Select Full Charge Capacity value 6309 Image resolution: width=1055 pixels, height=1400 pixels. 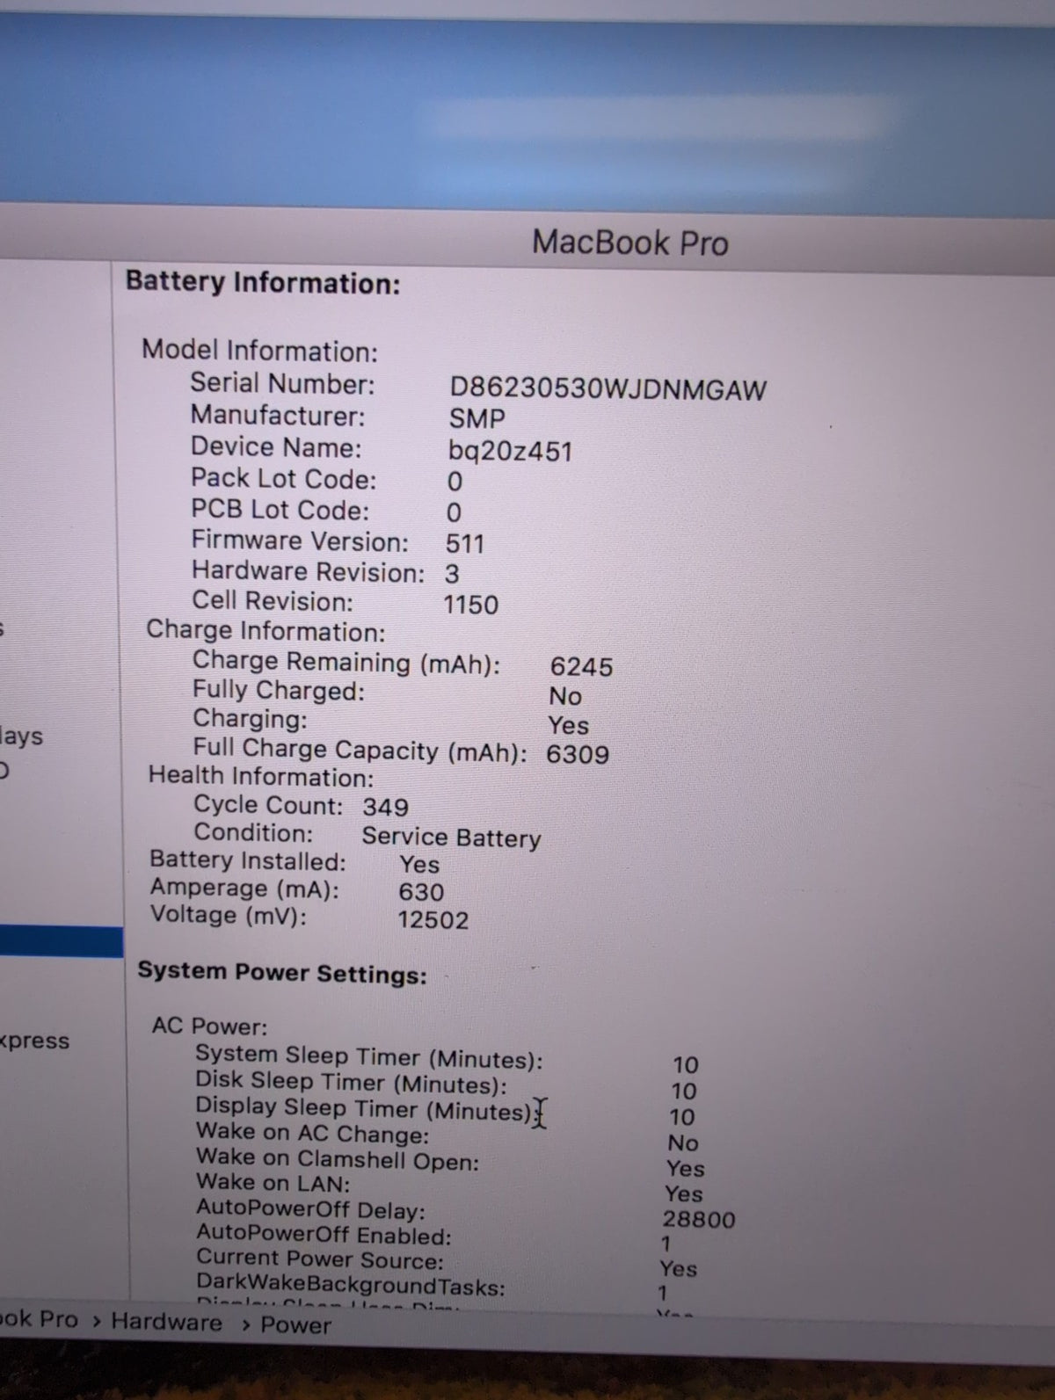tap(578, 754)
